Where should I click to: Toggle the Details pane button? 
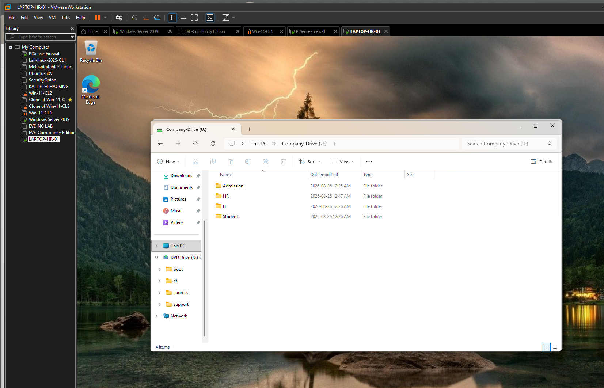point(542,161)
